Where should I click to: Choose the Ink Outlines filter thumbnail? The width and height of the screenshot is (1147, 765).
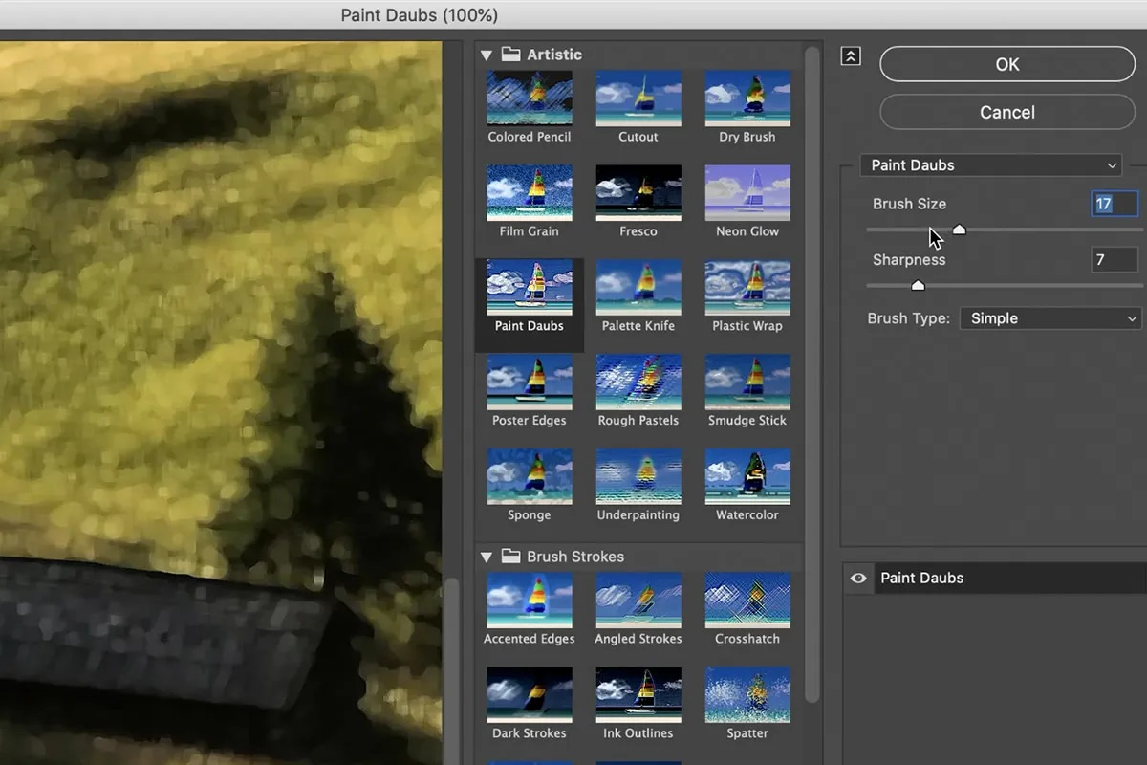(x=638, y=694)
